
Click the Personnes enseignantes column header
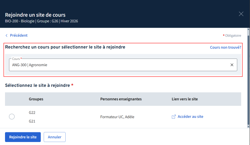click(x=121, y=99)
